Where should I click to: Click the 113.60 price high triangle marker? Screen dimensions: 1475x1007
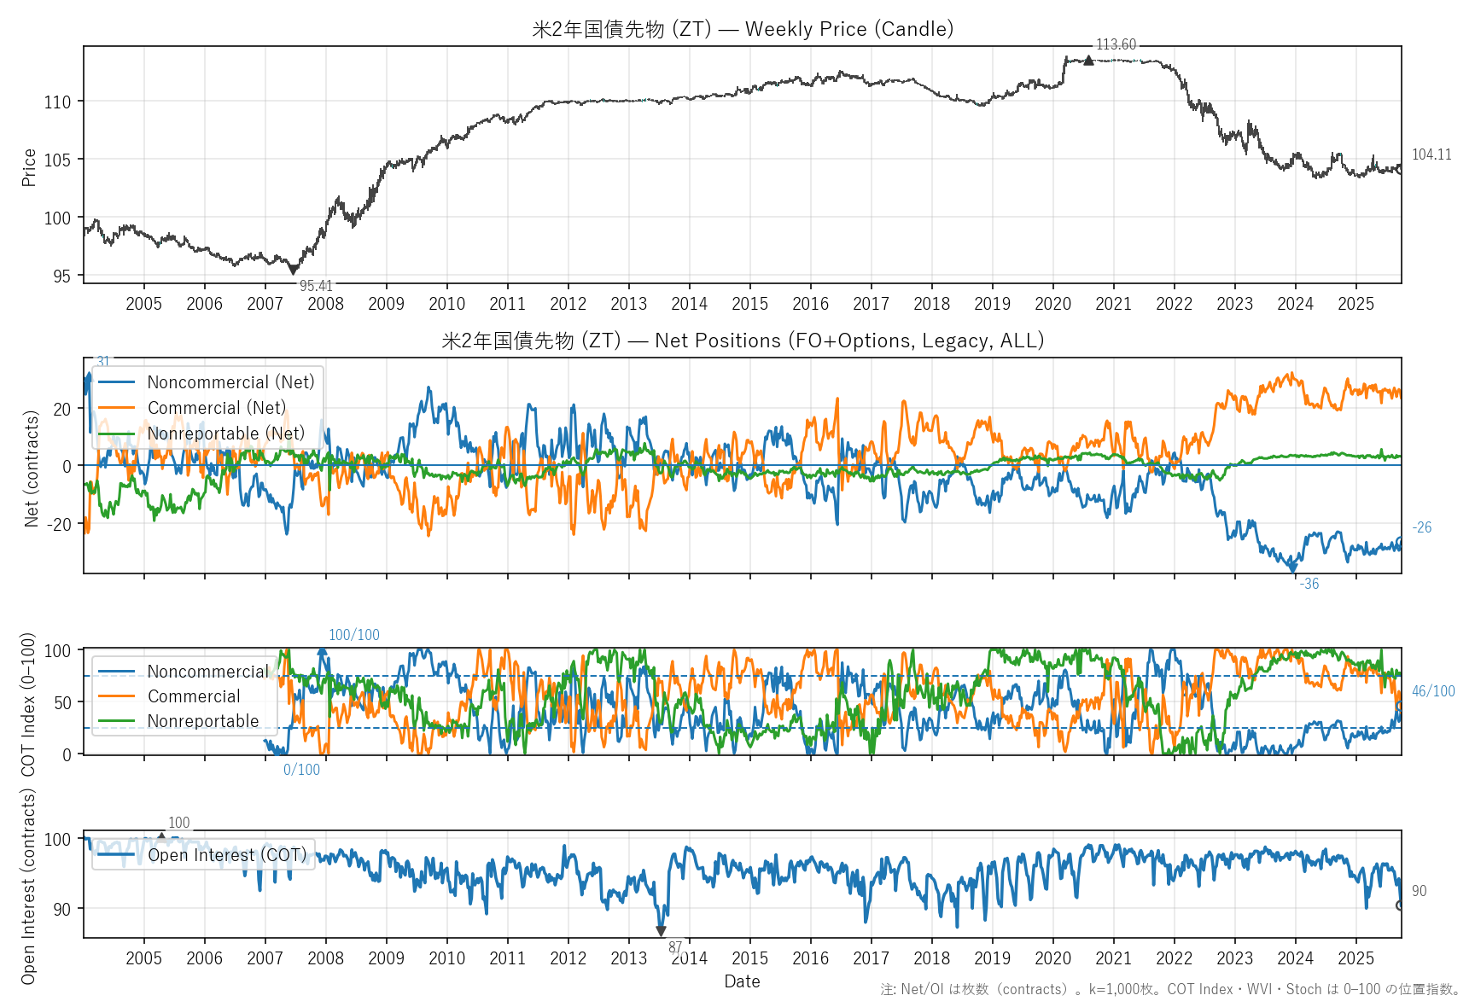tap(1088, 61)
